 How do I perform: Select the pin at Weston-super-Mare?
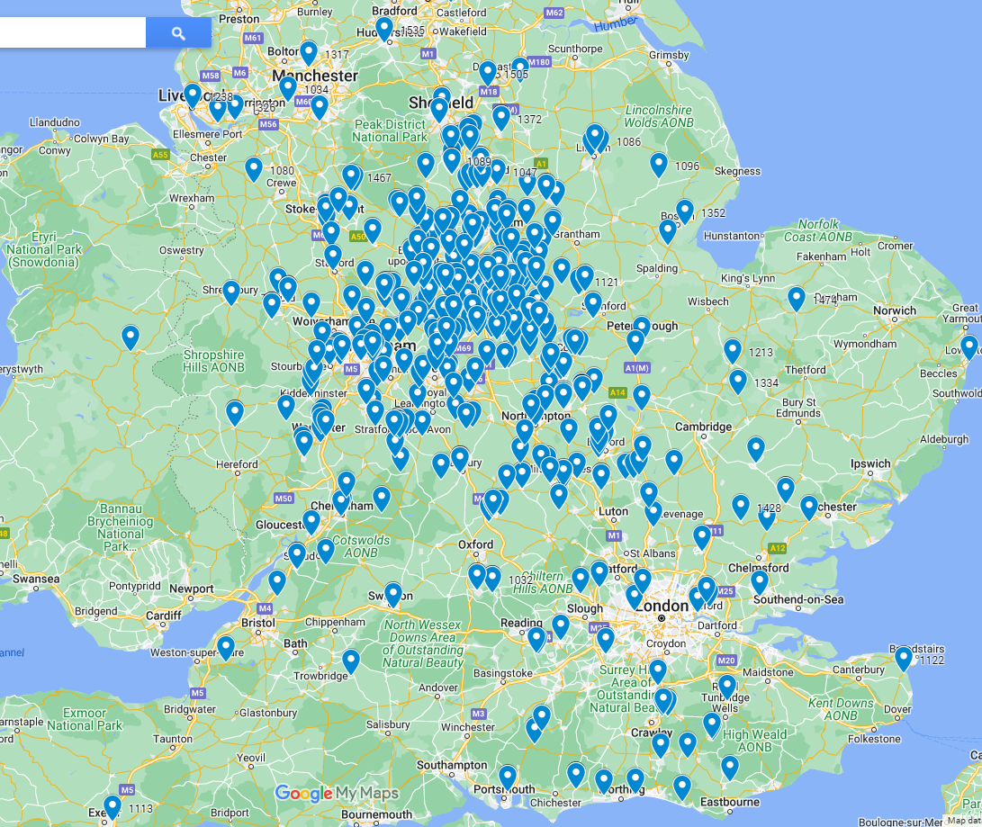(226, 648)
